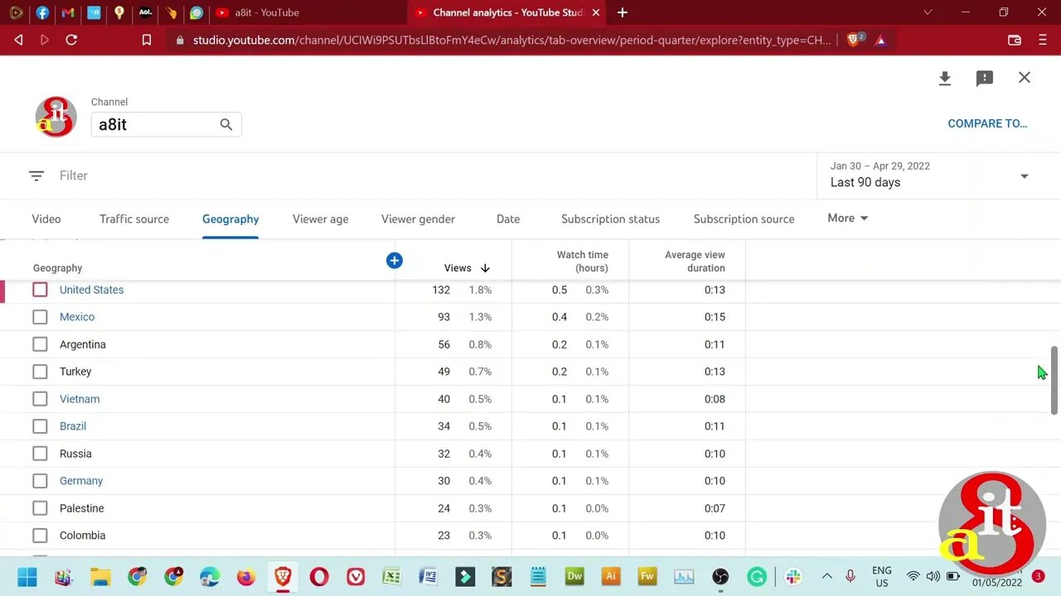Switch to the Traffic source tab
Viewport: 1061px width, 596px height.
[x=134, y=219]
